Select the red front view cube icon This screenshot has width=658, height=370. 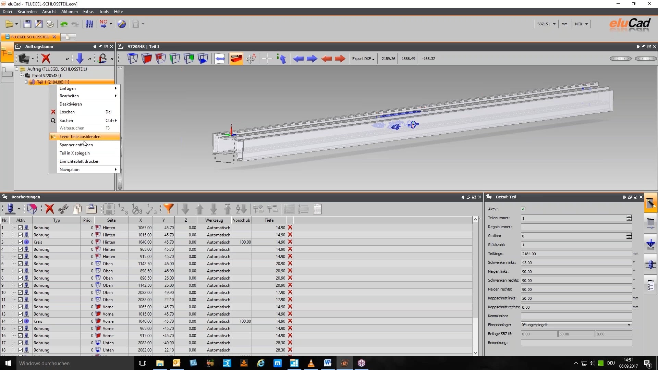147,59
